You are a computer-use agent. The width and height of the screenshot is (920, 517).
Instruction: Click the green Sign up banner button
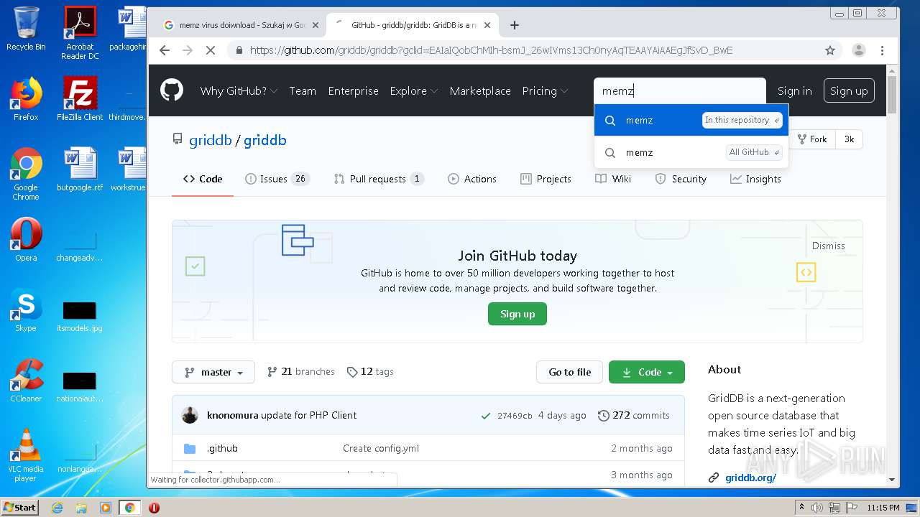pos(517,314)
